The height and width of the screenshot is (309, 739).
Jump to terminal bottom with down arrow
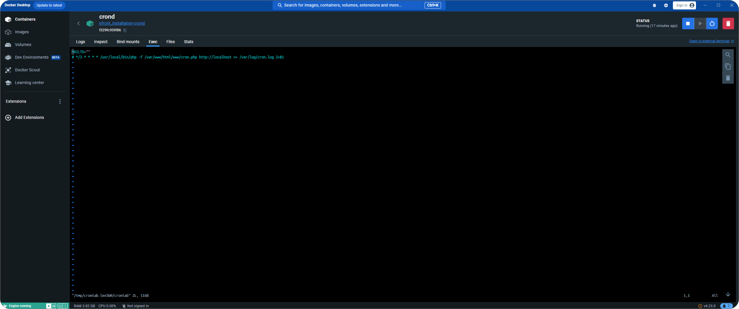[x=728, y=295]
